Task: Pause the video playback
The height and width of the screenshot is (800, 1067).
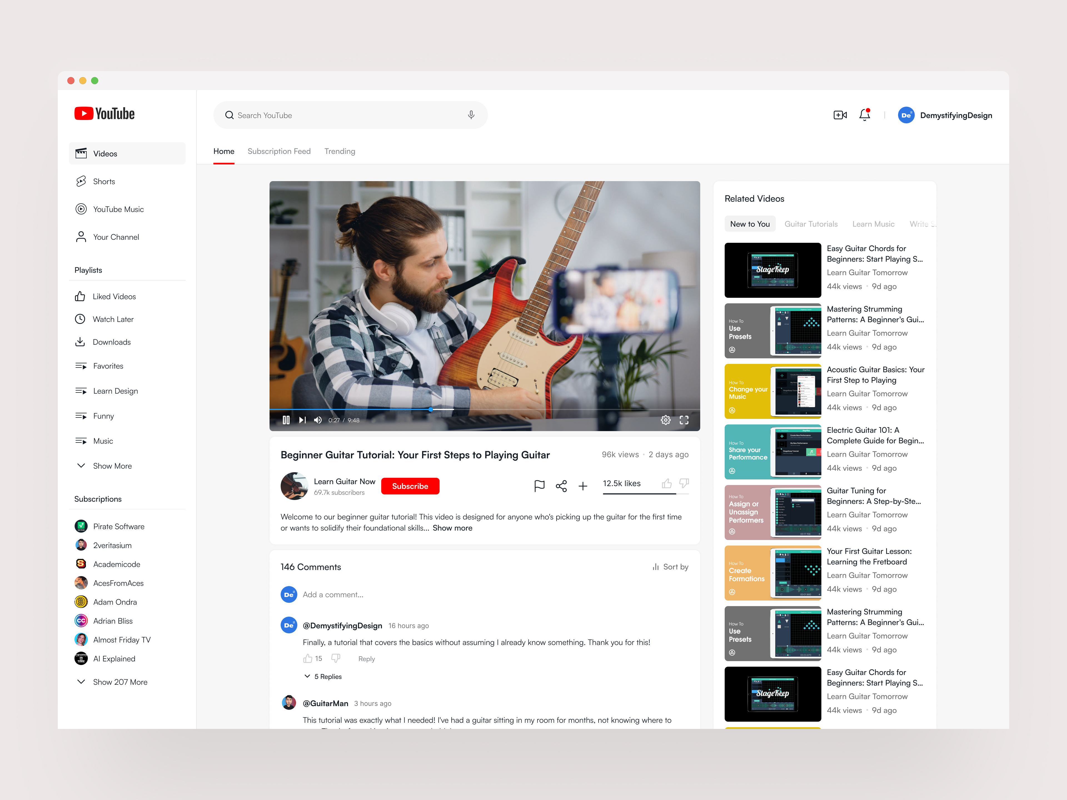Action: (286, 419)
